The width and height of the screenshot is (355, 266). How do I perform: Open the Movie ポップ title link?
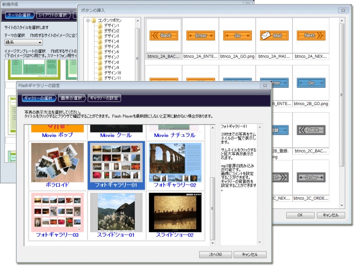(x=58, y=135)
